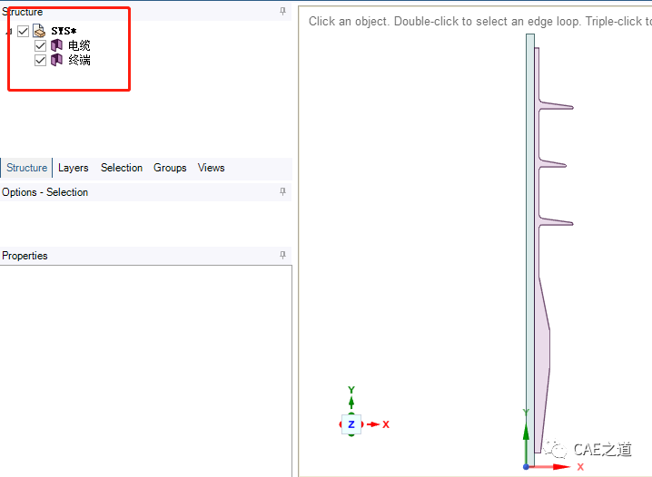652x477 pixels.
Task: Pin the Options - Selection panel
Action: click(282, 191)
